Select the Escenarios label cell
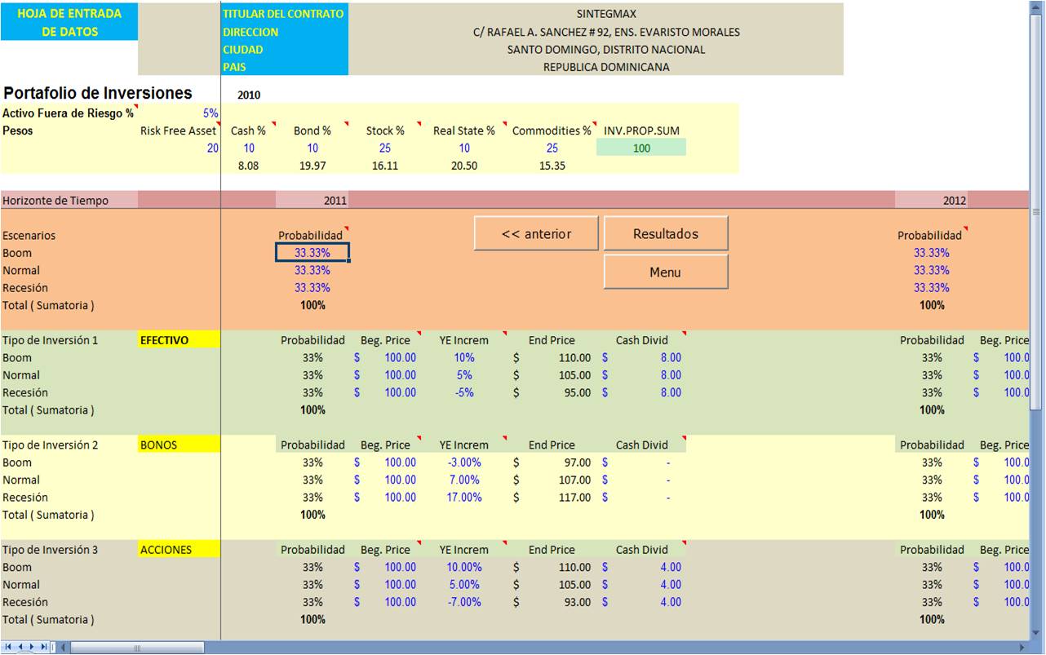Screen dimensions: 1046x655 point(29,235)
